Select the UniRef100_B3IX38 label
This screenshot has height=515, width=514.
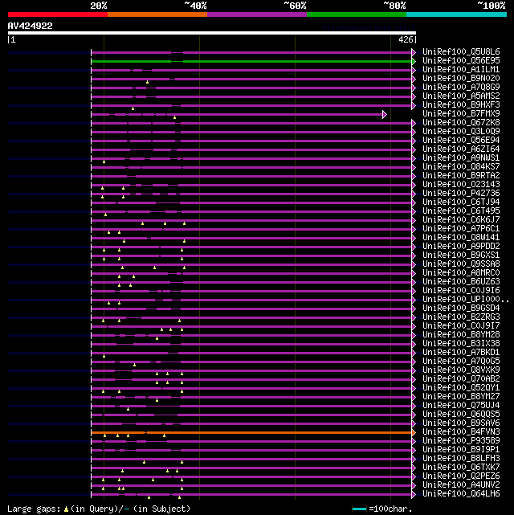click(461, 344)
